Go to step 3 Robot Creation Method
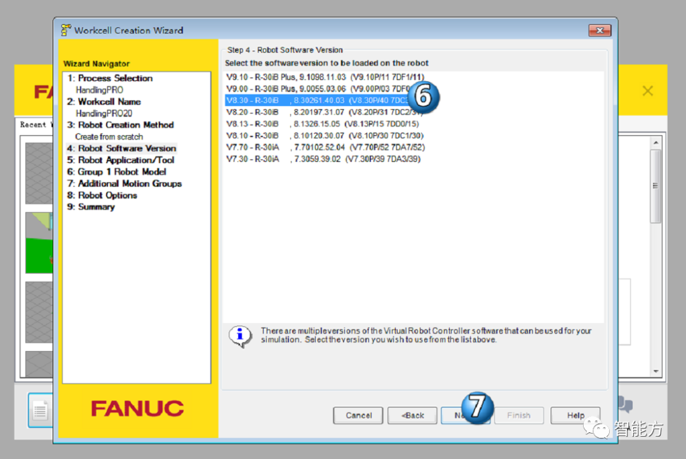Viewport: 686px width, 459px height. [121, 125]
